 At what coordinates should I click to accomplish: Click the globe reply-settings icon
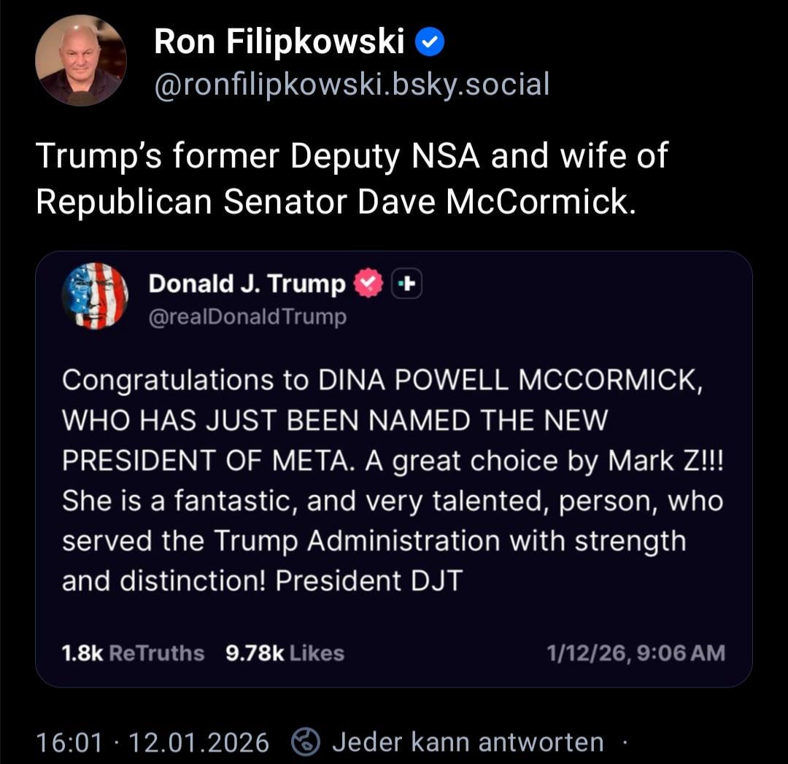click(x=306, y=743)
